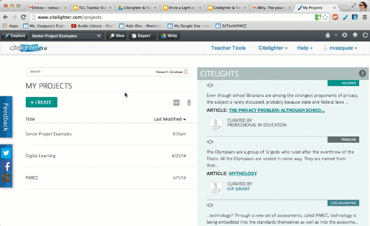The image size is (370, 226).
Task: Open the Digital Learning project
Action: (40, 156)
